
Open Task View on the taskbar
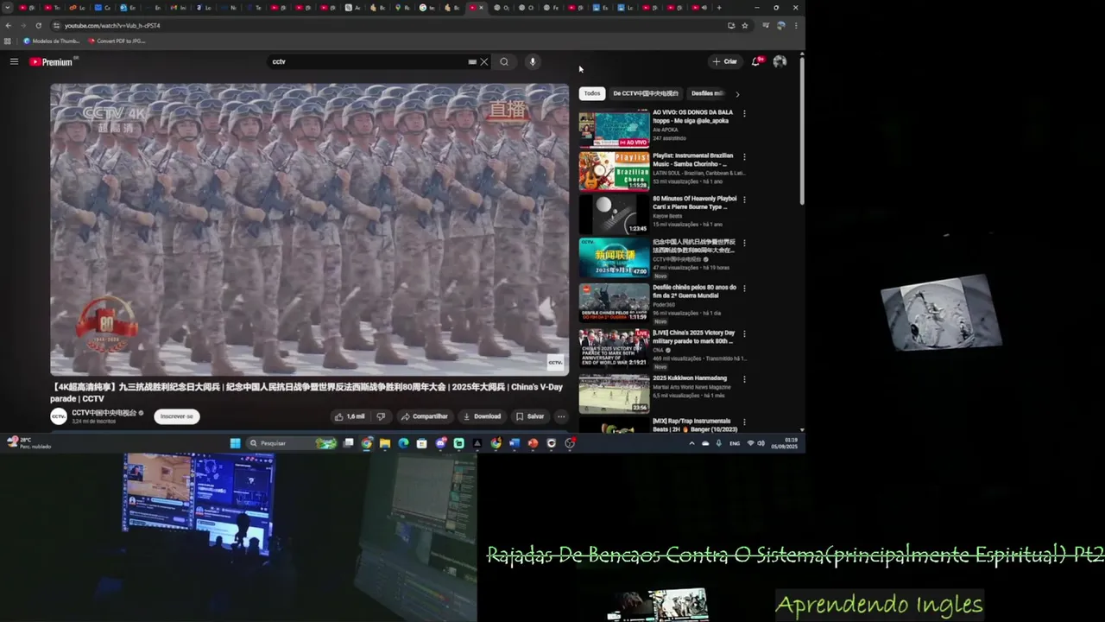click(349, 443)
